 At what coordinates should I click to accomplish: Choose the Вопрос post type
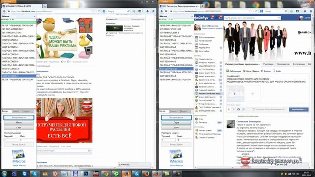pyautogui.click(x=266, y=71)
